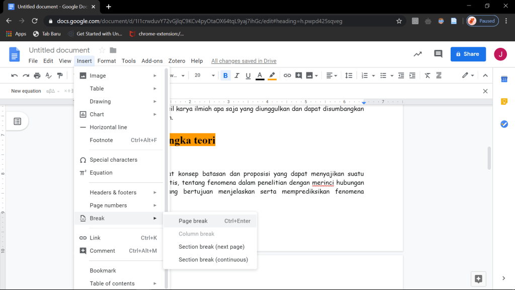Image resolution: width=515 pixels, height=290 pixels.
Task: Click the Untitled document title field
Action: click(x=59, y=50)
